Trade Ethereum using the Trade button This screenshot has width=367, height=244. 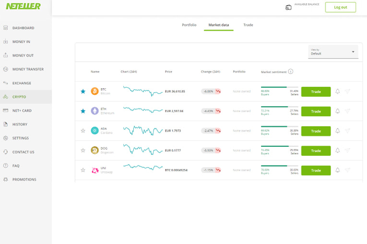click(316, 111)
